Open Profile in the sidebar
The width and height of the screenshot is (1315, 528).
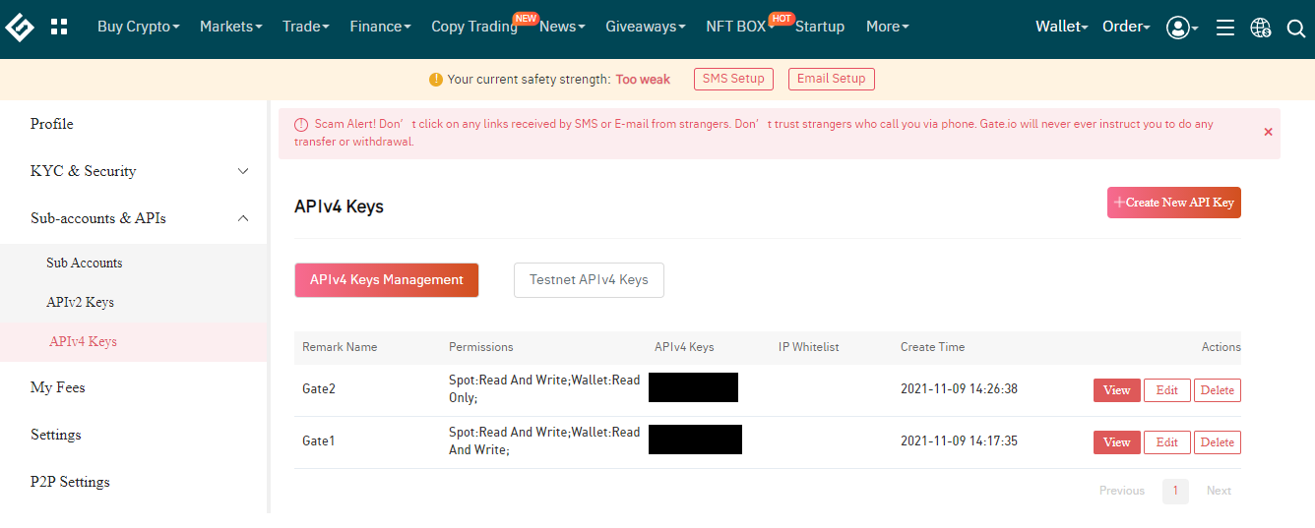click(x=52, y=124)
